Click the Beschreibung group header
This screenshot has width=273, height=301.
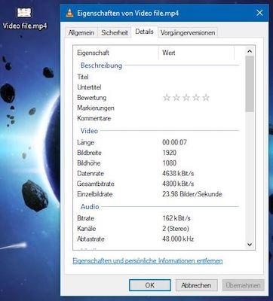101,65
